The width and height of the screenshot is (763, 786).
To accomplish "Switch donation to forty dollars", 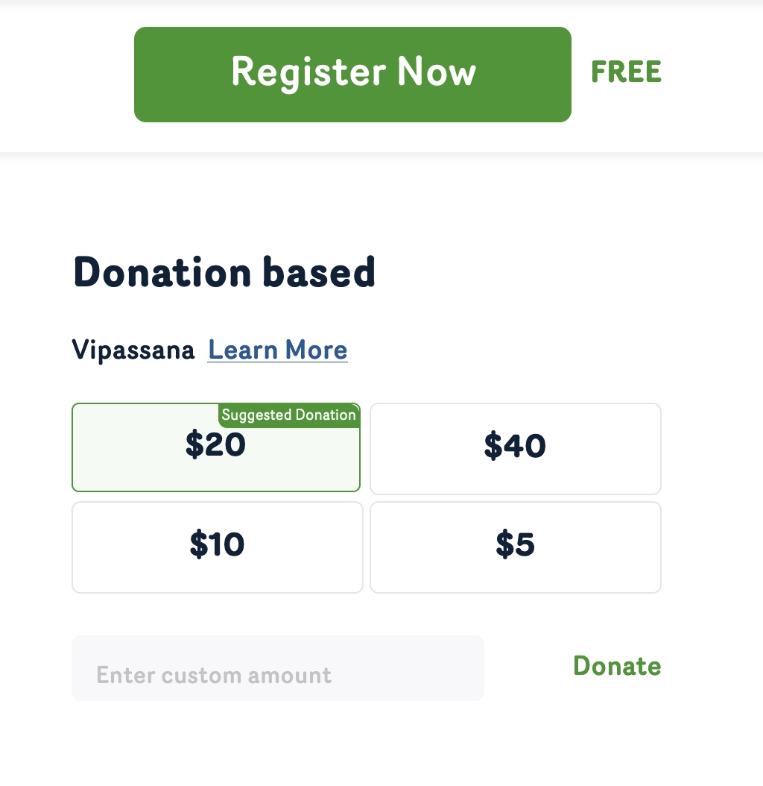I will 515,448.
